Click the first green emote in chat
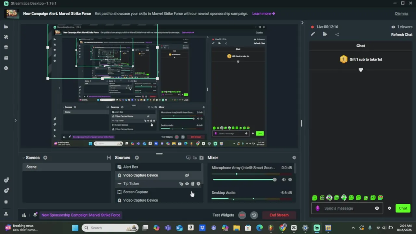The height and width of the screenshot is (234, 416). pos(315,198)
